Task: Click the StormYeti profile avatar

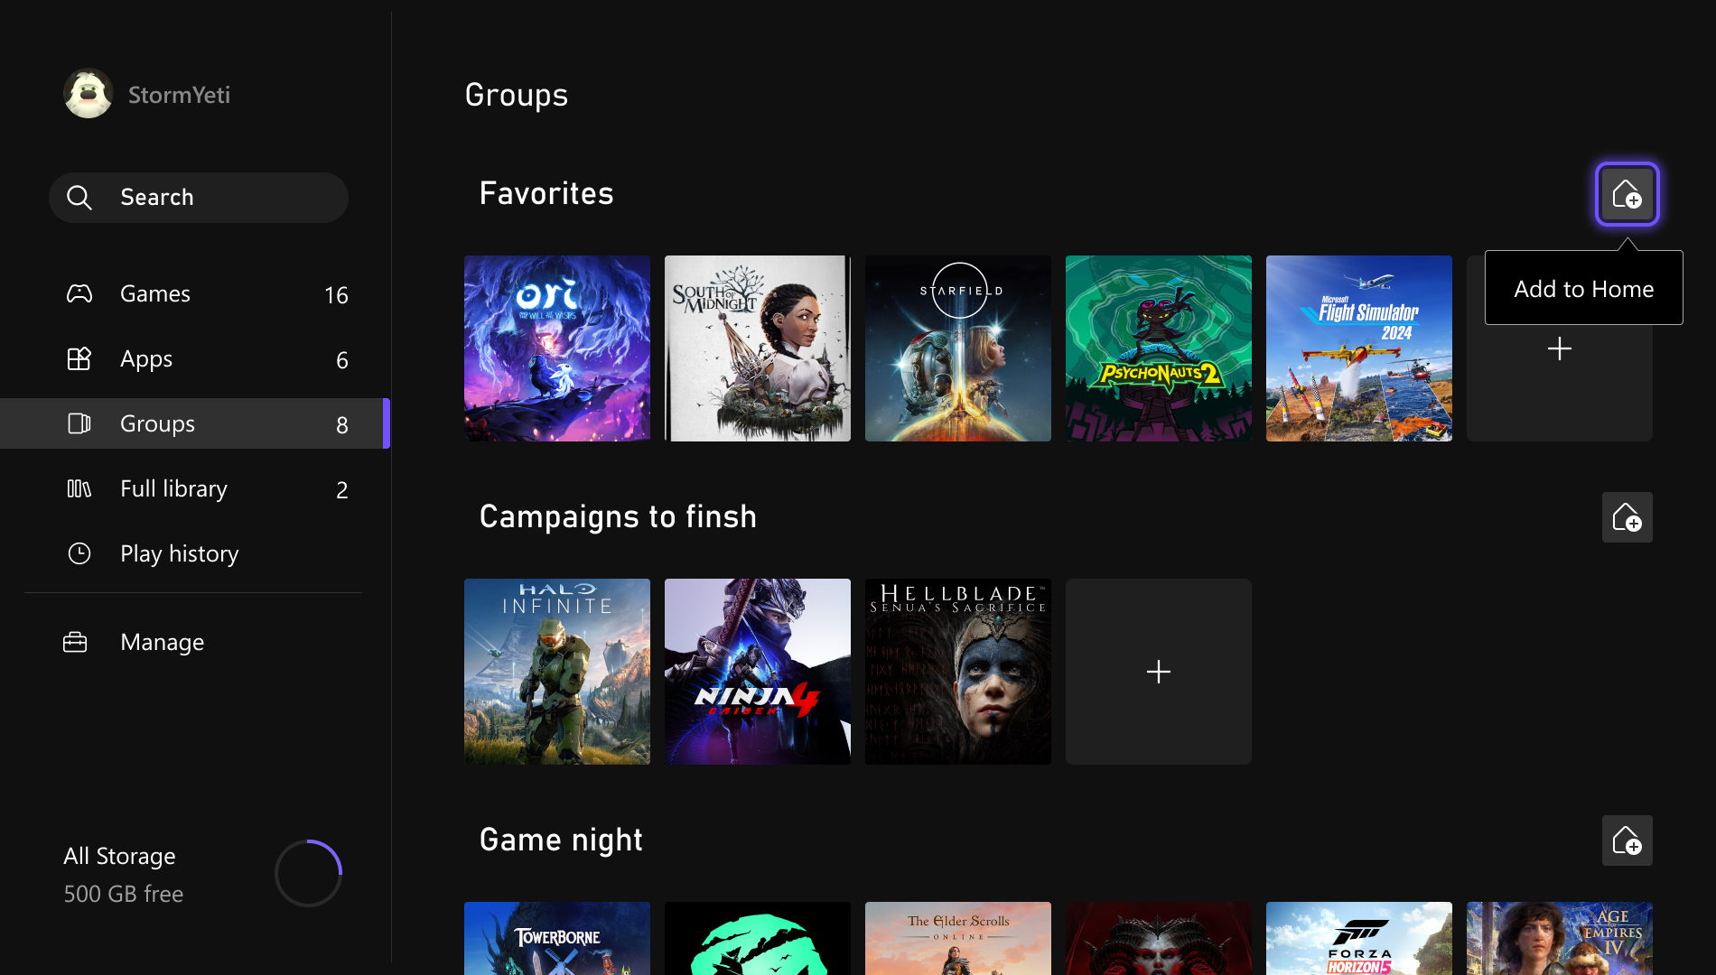Action: click(x=88, y=93)
